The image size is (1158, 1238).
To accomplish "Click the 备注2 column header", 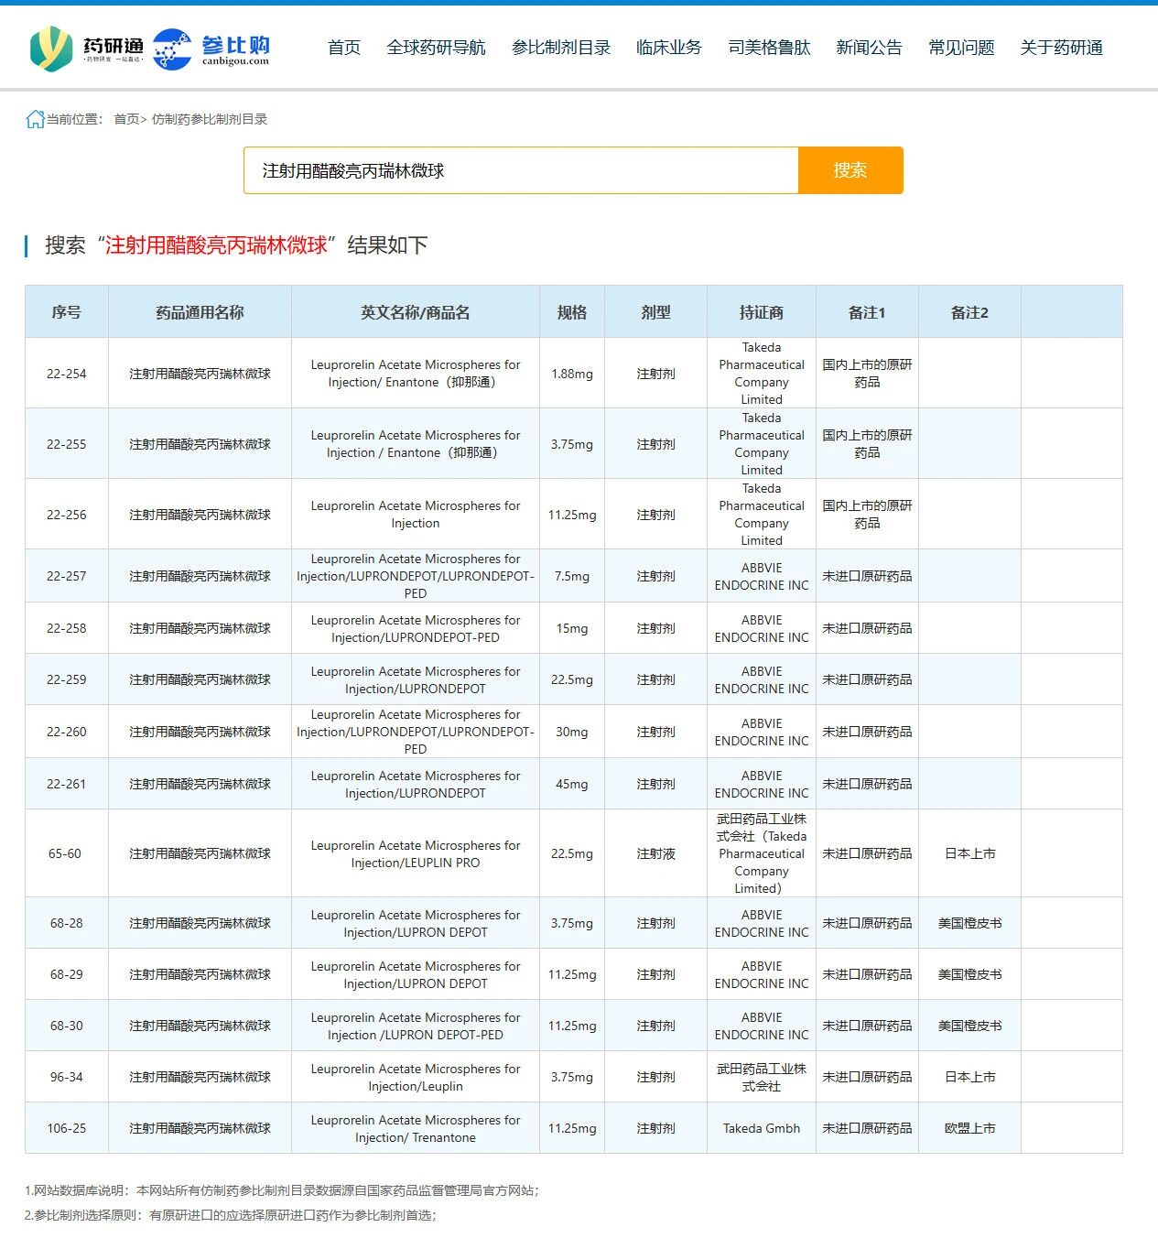I will 969,312.
